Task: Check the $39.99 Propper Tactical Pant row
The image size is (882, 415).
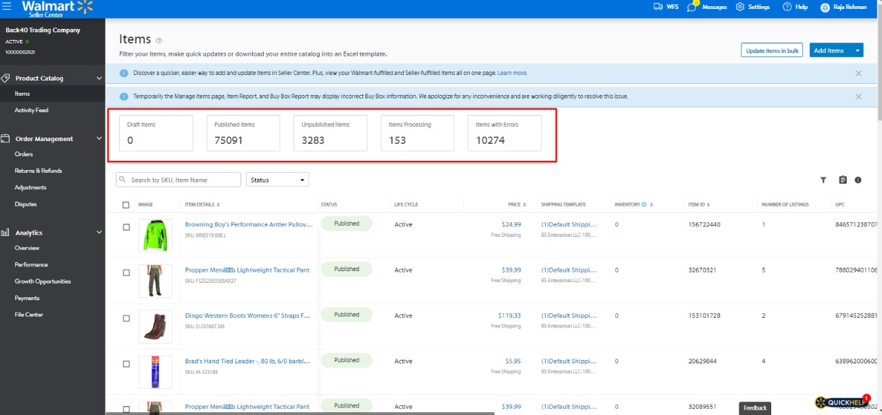Action: (126, 273)
